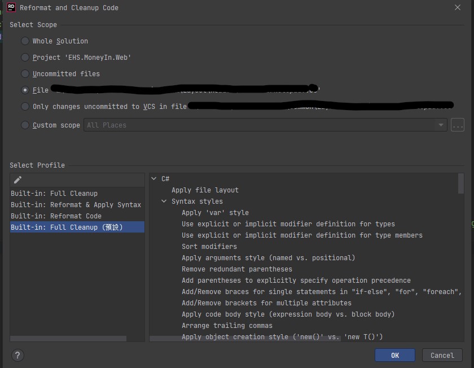Choose Project 'EHS.MoneyIn.Web' scope
The height and width of the screenshot is (368, 474).
pos(25,57)
